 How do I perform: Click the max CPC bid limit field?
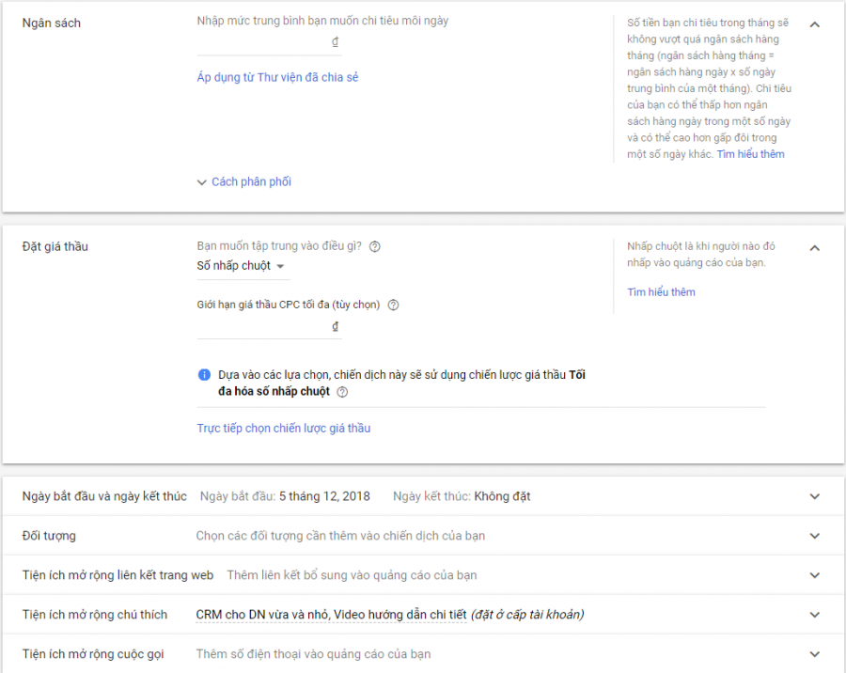pyautogui.click(x=263, y=326)
